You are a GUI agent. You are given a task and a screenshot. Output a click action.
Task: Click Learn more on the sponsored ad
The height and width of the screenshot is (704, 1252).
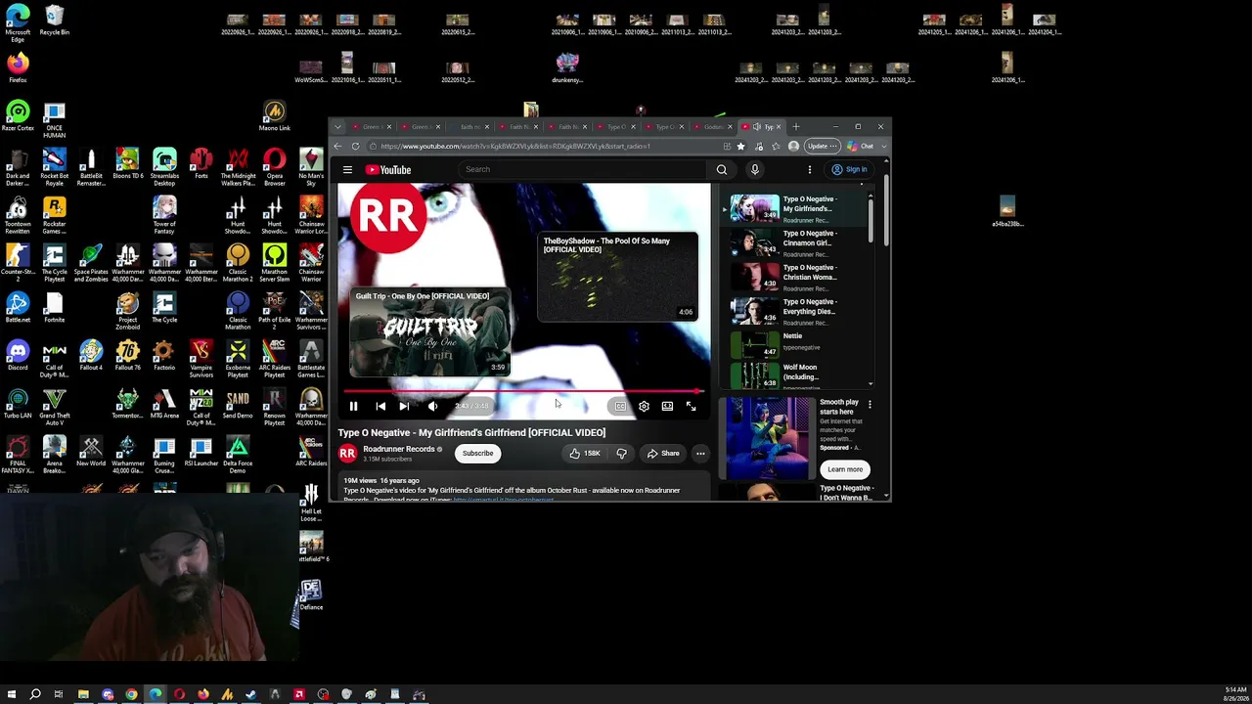(x=845, y=469)
